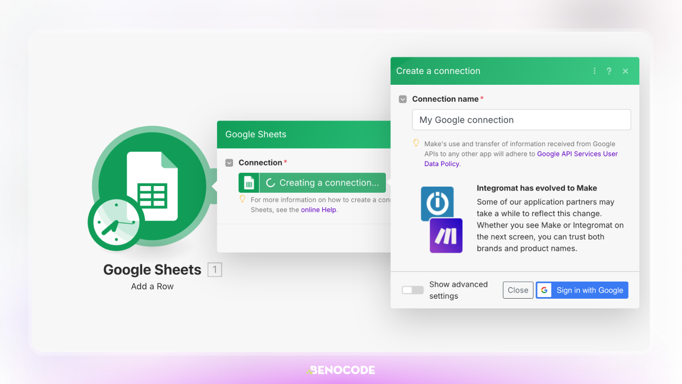The width and height of the screenshot is (682, 384).
Task: Click the Add a Row label
Action: [x=152, y=286]
